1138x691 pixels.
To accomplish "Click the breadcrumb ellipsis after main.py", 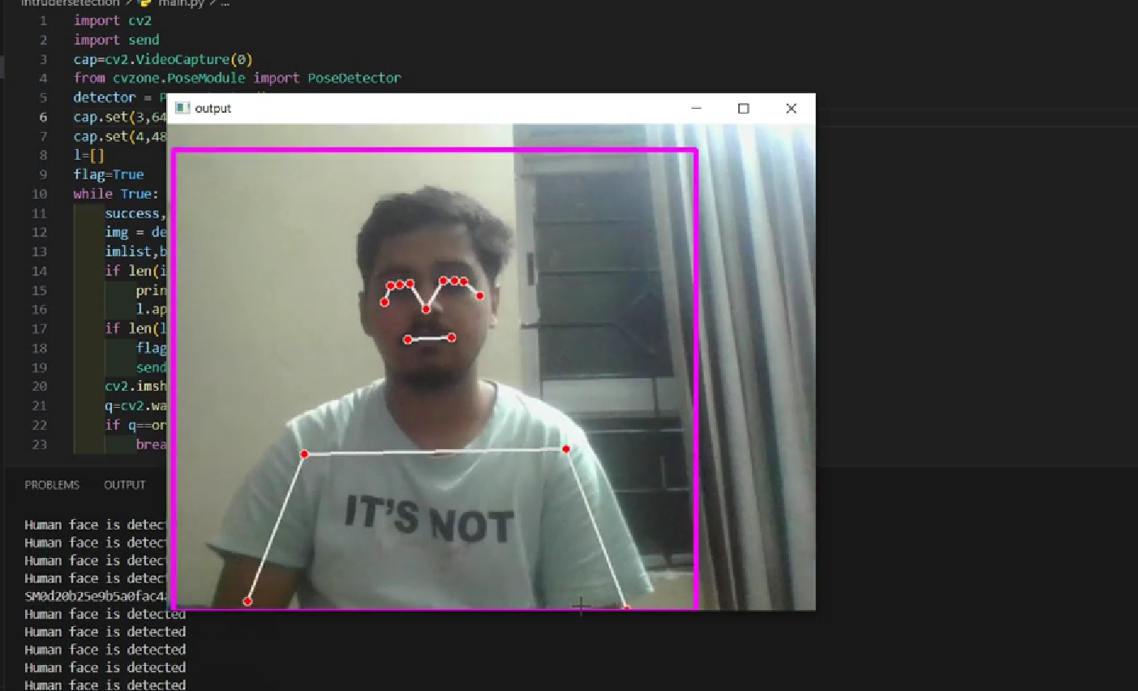I will [225, 3].
